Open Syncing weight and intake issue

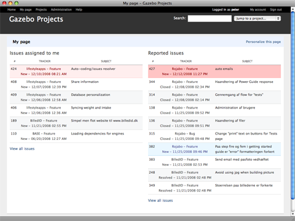pyautogui.click(x=91, y=107)
